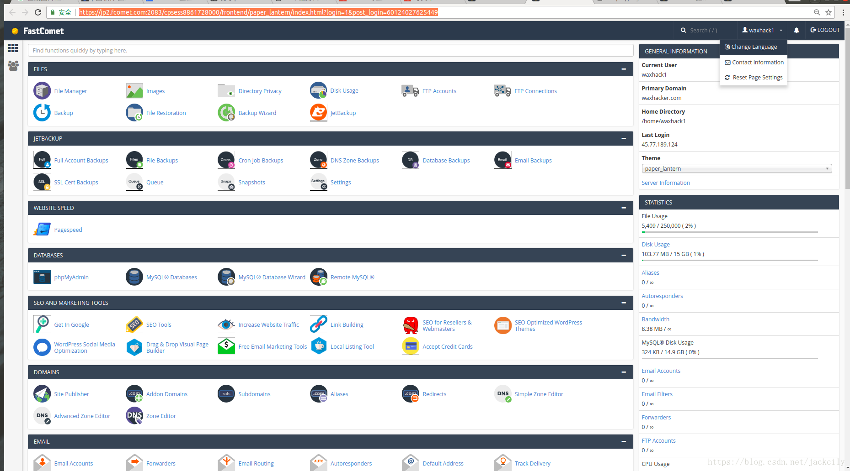Click the Email Accounts envelope icon
The width and height of the screenshot is (850, 471).
[42, 462]
